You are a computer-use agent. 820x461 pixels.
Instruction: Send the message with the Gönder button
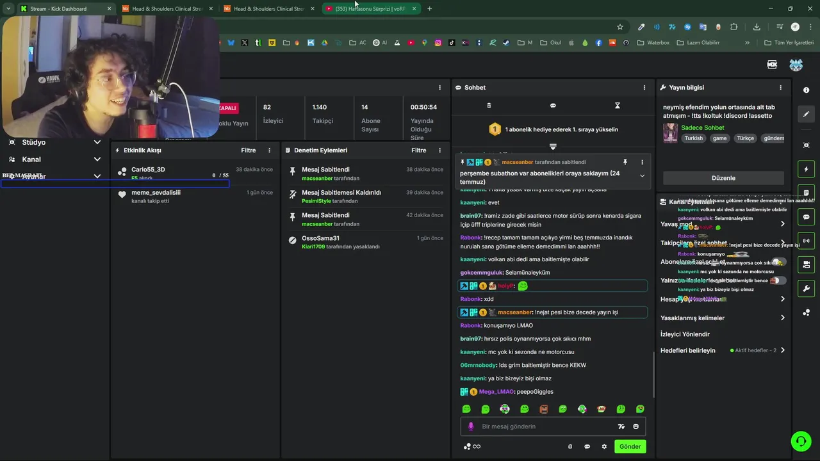pos(630,447)
